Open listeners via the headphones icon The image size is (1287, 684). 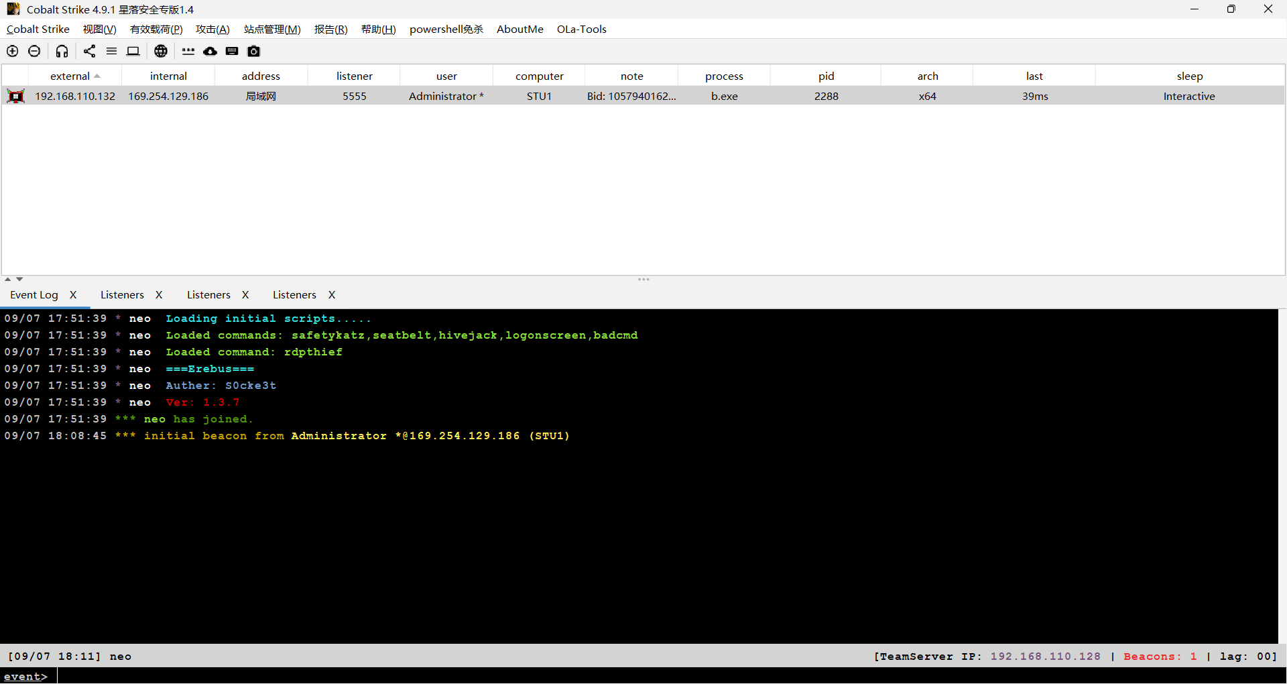(x=62, y=51)
